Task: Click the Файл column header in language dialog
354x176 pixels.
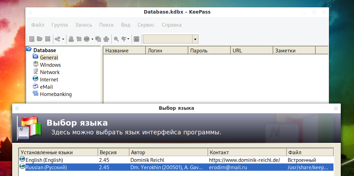Action: 310,152
